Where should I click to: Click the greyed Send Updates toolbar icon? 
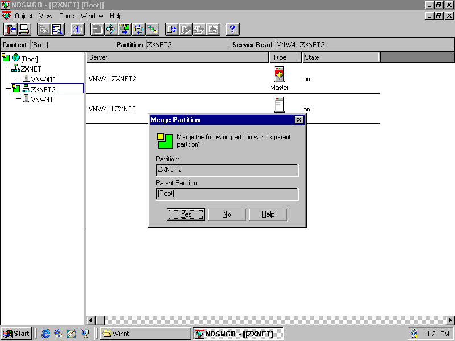click(x=199, y=30)
